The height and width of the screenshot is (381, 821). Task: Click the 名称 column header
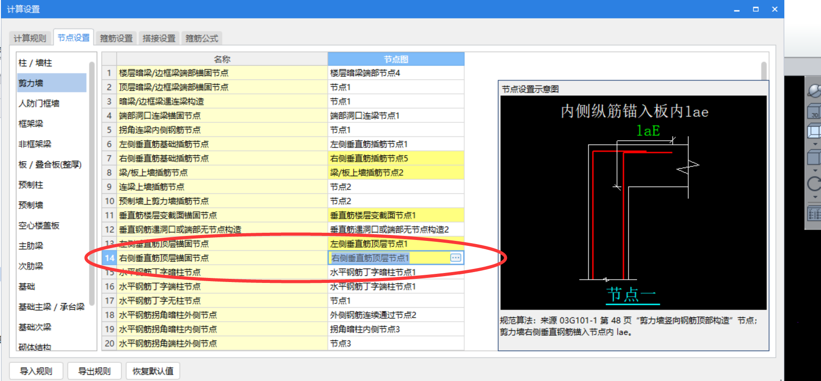tap(222, 59)
